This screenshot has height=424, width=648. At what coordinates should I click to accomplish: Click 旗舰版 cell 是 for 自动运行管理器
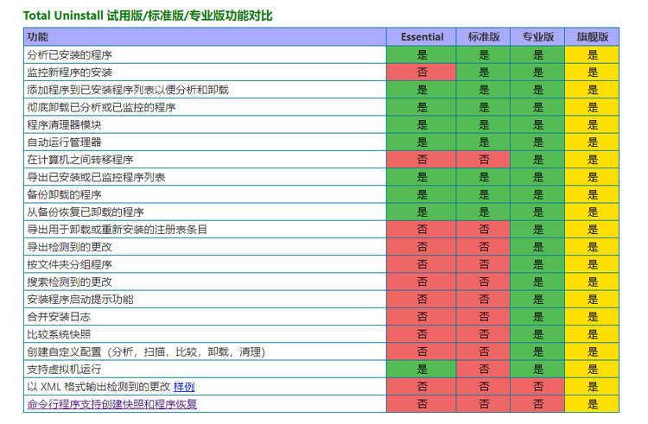592,142
